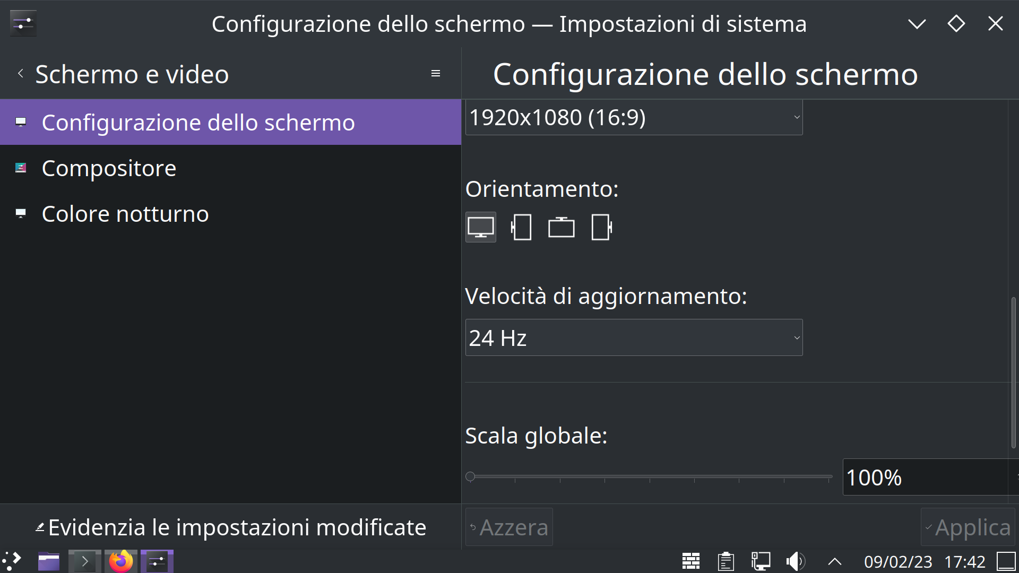Open the volume icon in system tray
Image resolution: width=1019 pixels, height=573 pixels.
(795, 561)
